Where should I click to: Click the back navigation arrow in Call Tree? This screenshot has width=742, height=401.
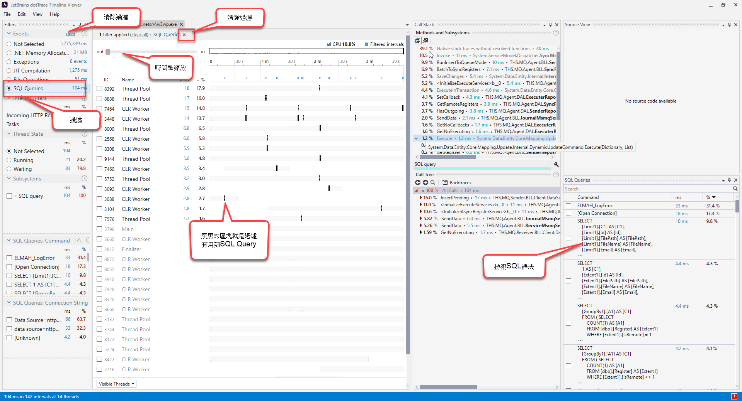pos(418,182)
